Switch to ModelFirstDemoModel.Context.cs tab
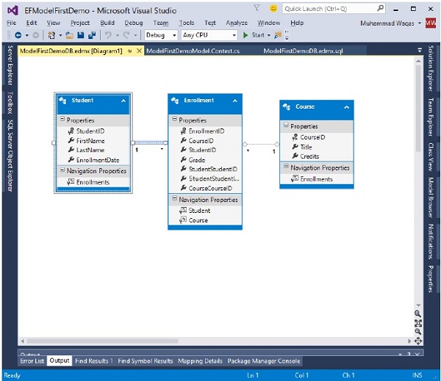Image resolution: width=441 pixels, height=381 pixels. click(193, 51)
